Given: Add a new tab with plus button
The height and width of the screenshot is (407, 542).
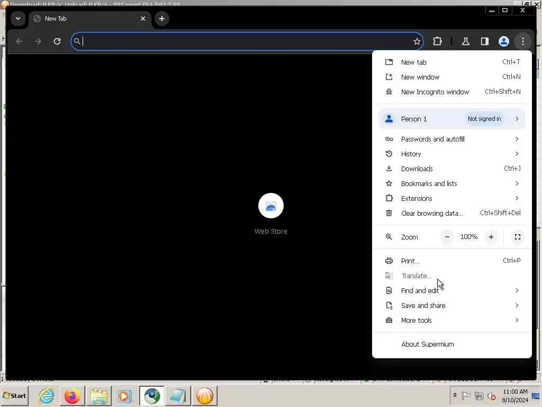Looking at the screenshot, I should pyautogui.click(x=162, y=19).
